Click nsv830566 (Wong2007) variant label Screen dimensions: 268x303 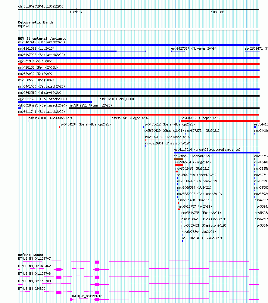click(x=36, y=80)
